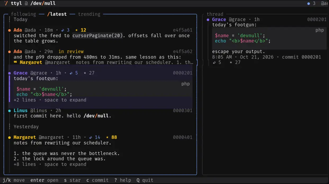
Task: Open help via '? help' in footer
Action: 123,180
